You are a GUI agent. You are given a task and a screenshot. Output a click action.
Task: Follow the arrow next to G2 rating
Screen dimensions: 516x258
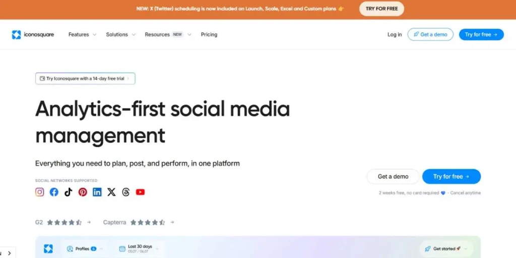pos(89,222)
